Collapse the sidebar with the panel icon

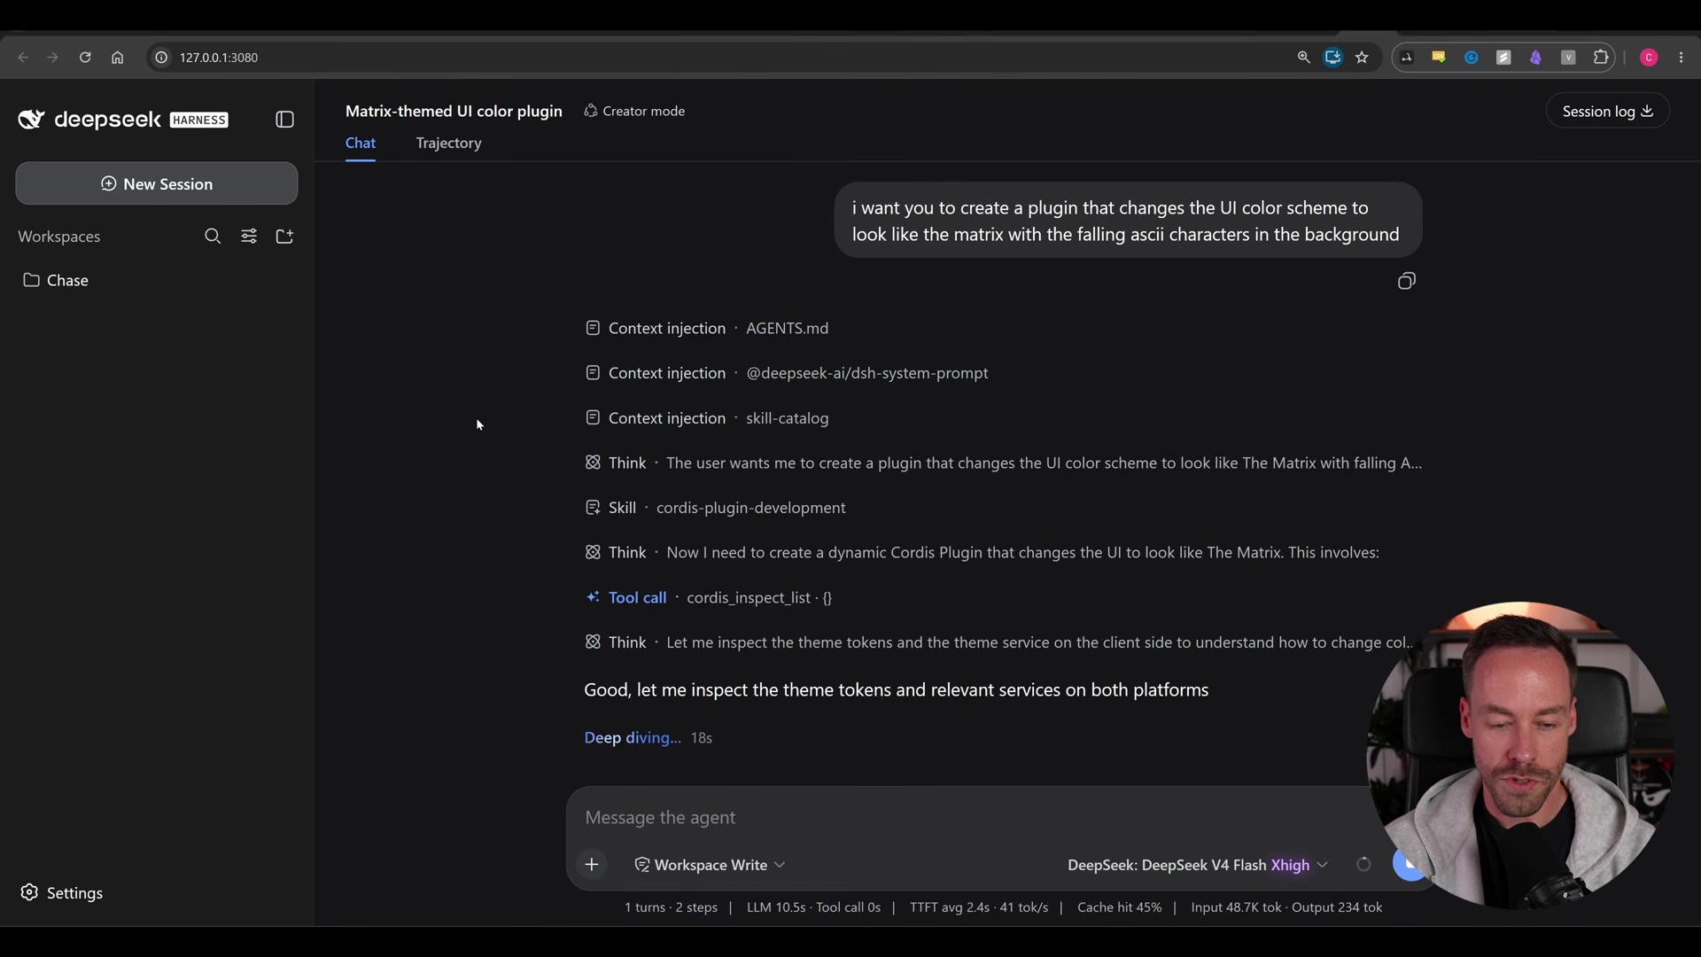pos(284,120)
